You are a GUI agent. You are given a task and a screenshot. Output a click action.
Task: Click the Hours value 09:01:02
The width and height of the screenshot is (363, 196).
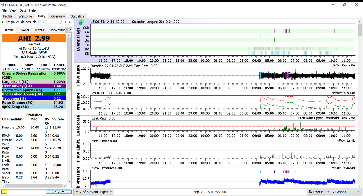(59, 69)
